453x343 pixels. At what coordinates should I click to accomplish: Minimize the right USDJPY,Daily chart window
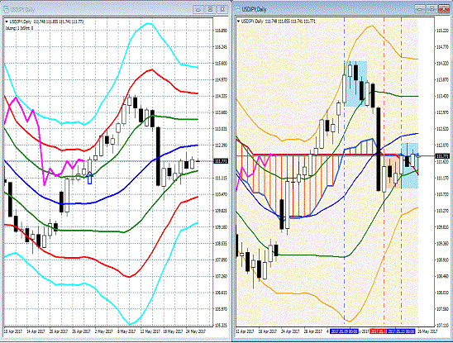click(x=419, y=9)
